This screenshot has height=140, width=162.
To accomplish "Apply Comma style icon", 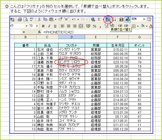I will (x=100, y=27).
